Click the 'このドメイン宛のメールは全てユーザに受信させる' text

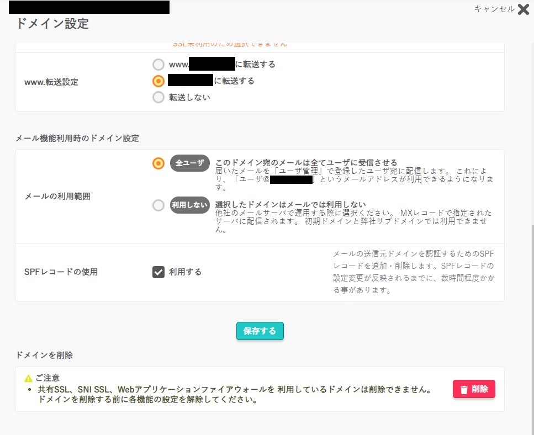click(x=306, y=162)
